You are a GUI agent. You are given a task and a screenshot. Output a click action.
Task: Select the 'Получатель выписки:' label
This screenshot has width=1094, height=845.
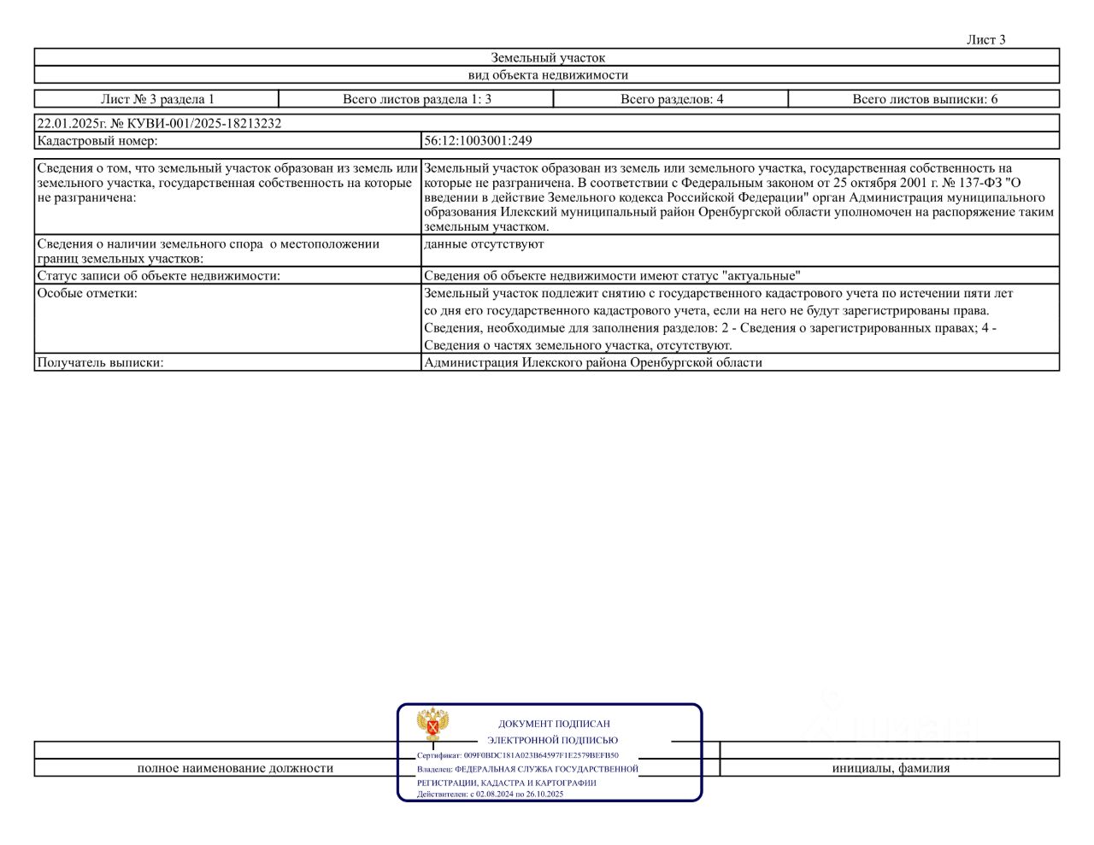(x=100, y=362)
